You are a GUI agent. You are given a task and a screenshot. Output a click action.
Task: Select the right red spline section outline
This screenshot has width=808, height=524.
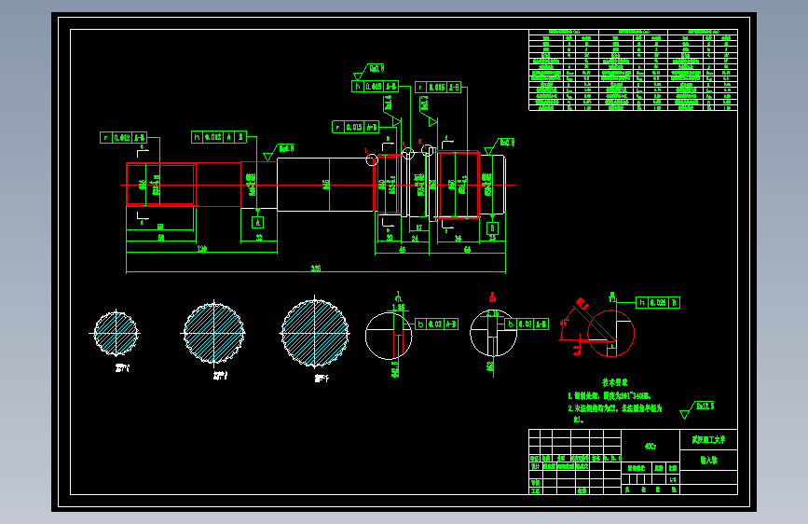point(459,185)
